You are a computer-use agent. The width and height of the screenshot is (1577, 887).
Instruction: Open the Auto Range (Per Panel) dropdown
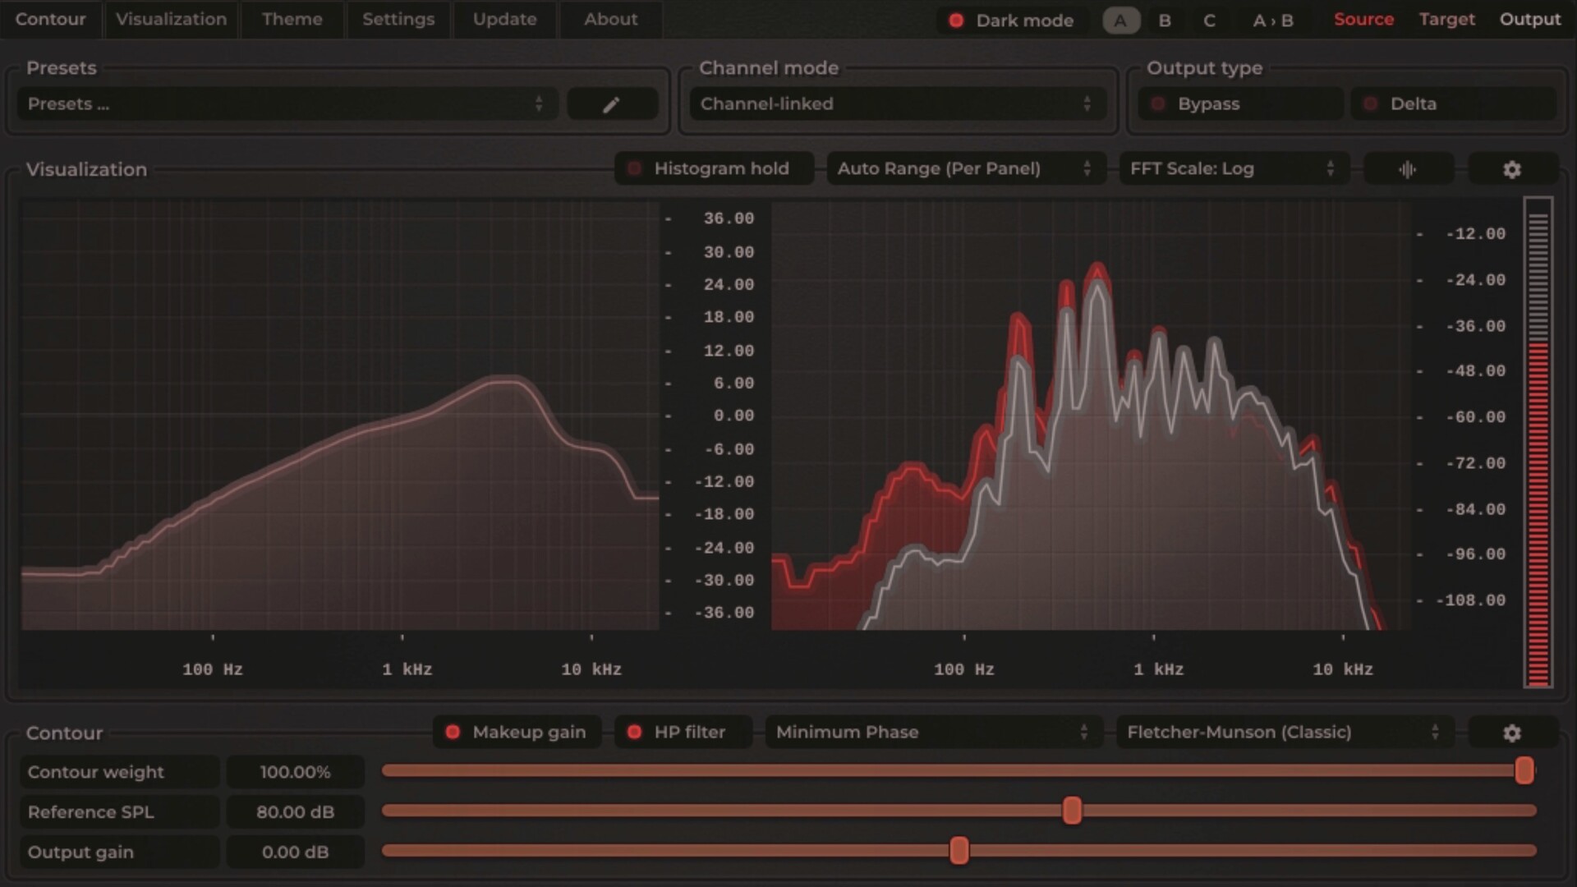966,169
